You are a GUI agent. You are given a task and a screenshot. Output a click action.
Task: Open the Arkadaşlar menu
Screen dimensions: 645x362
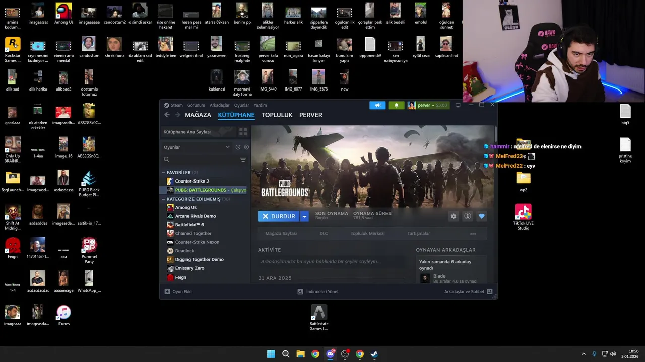pyautogui.click(x=220, y=105)
